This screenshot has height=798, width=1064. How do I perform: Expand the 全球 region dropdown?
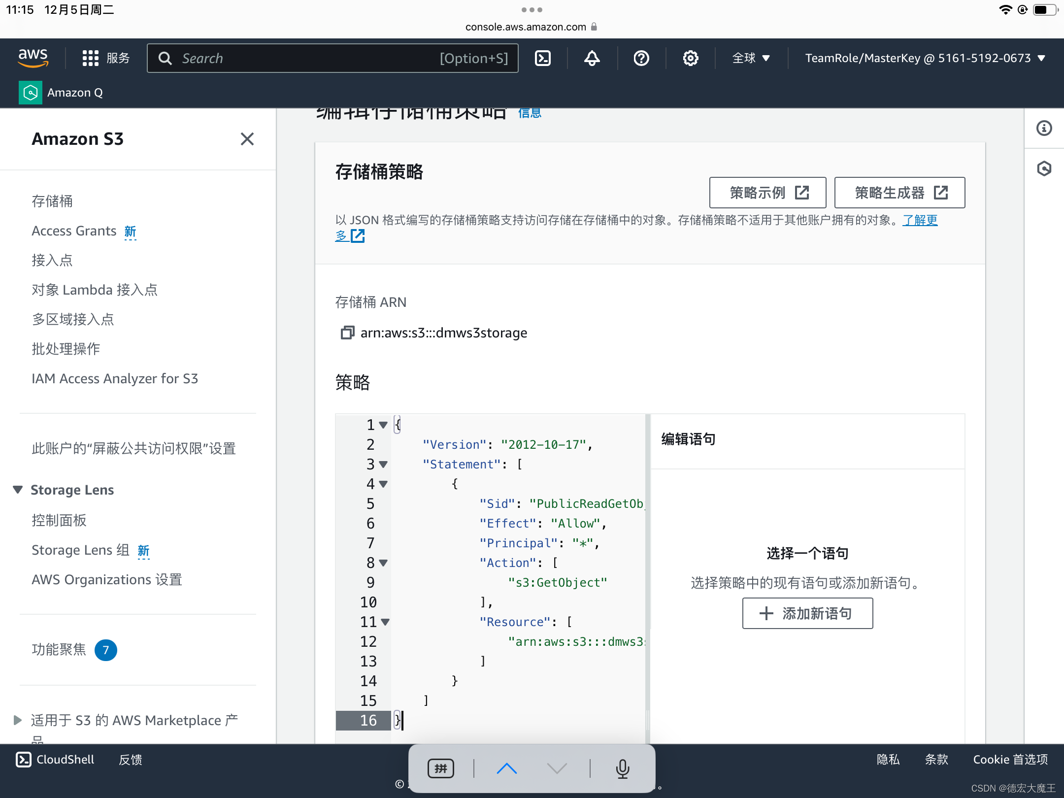click(751, 58)
